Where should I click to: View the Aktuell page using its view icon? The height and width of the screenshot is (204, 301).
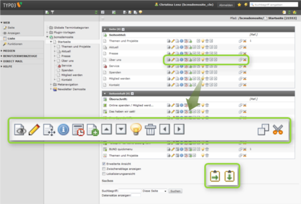coord(168,47)
